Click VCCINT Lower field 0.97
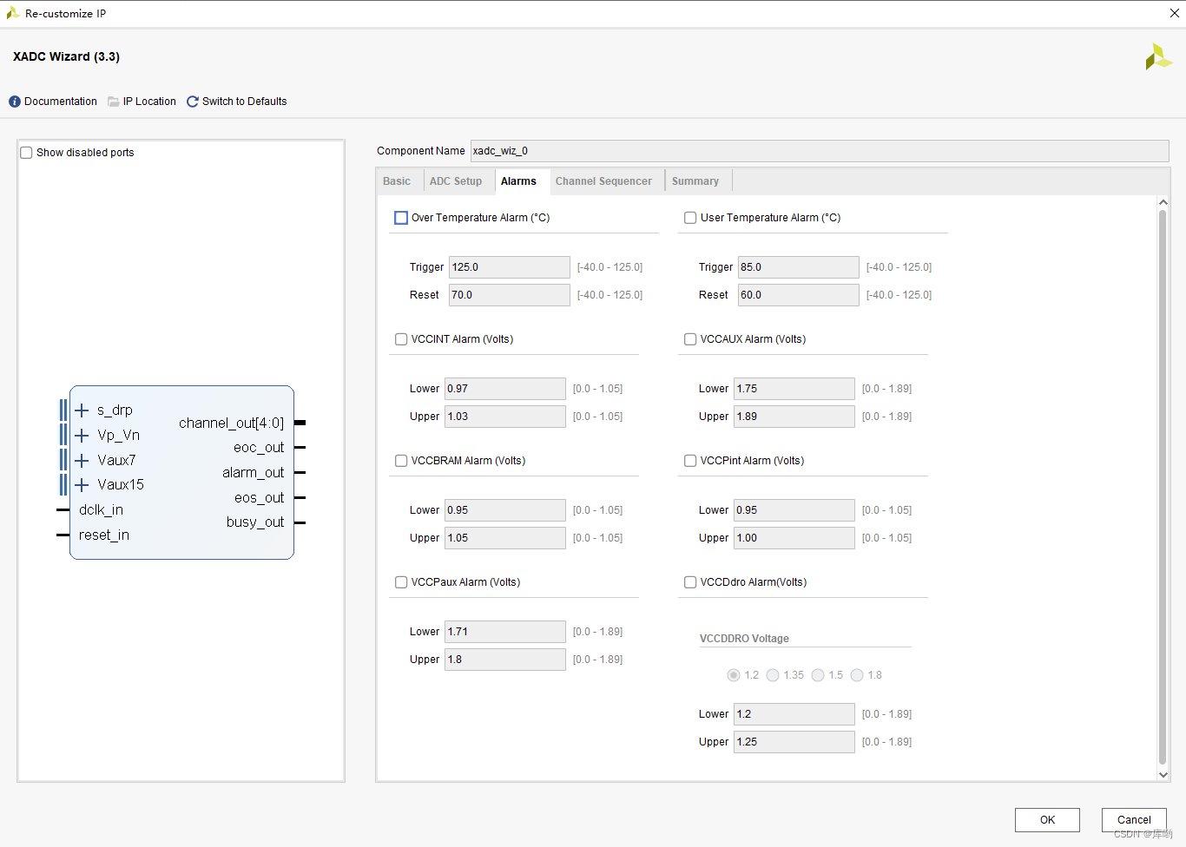The height and width of the screenshot is (847, 1186). pos(505,389)
